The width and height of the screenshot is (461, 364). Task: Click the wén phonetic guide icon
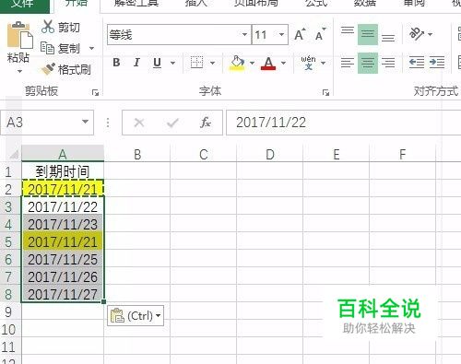pyautogui.click(x=308, y=63)
